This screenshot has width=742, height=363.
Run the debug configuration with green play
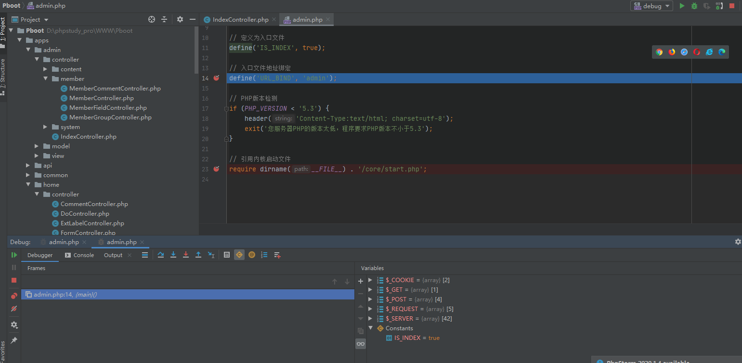(682, 6)
